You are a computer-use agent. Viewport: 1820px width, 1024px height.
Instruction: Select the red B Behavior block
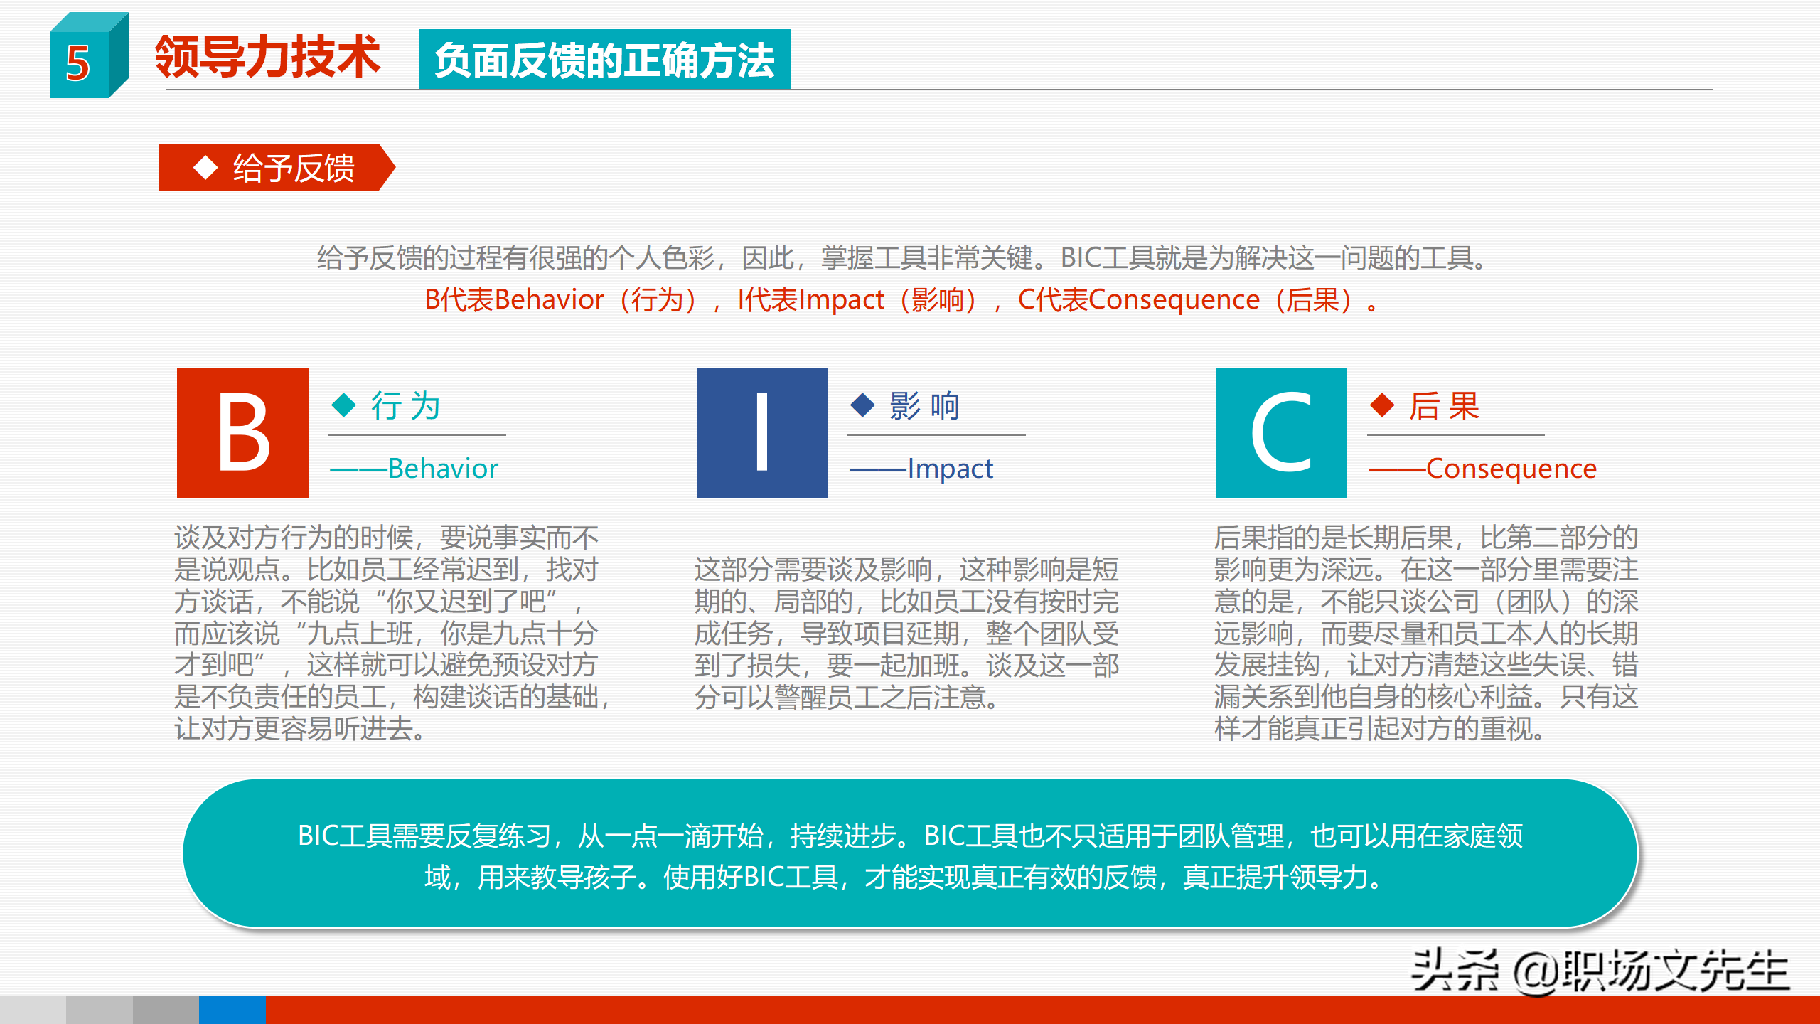pyautogui.click(x=242, y=432)
